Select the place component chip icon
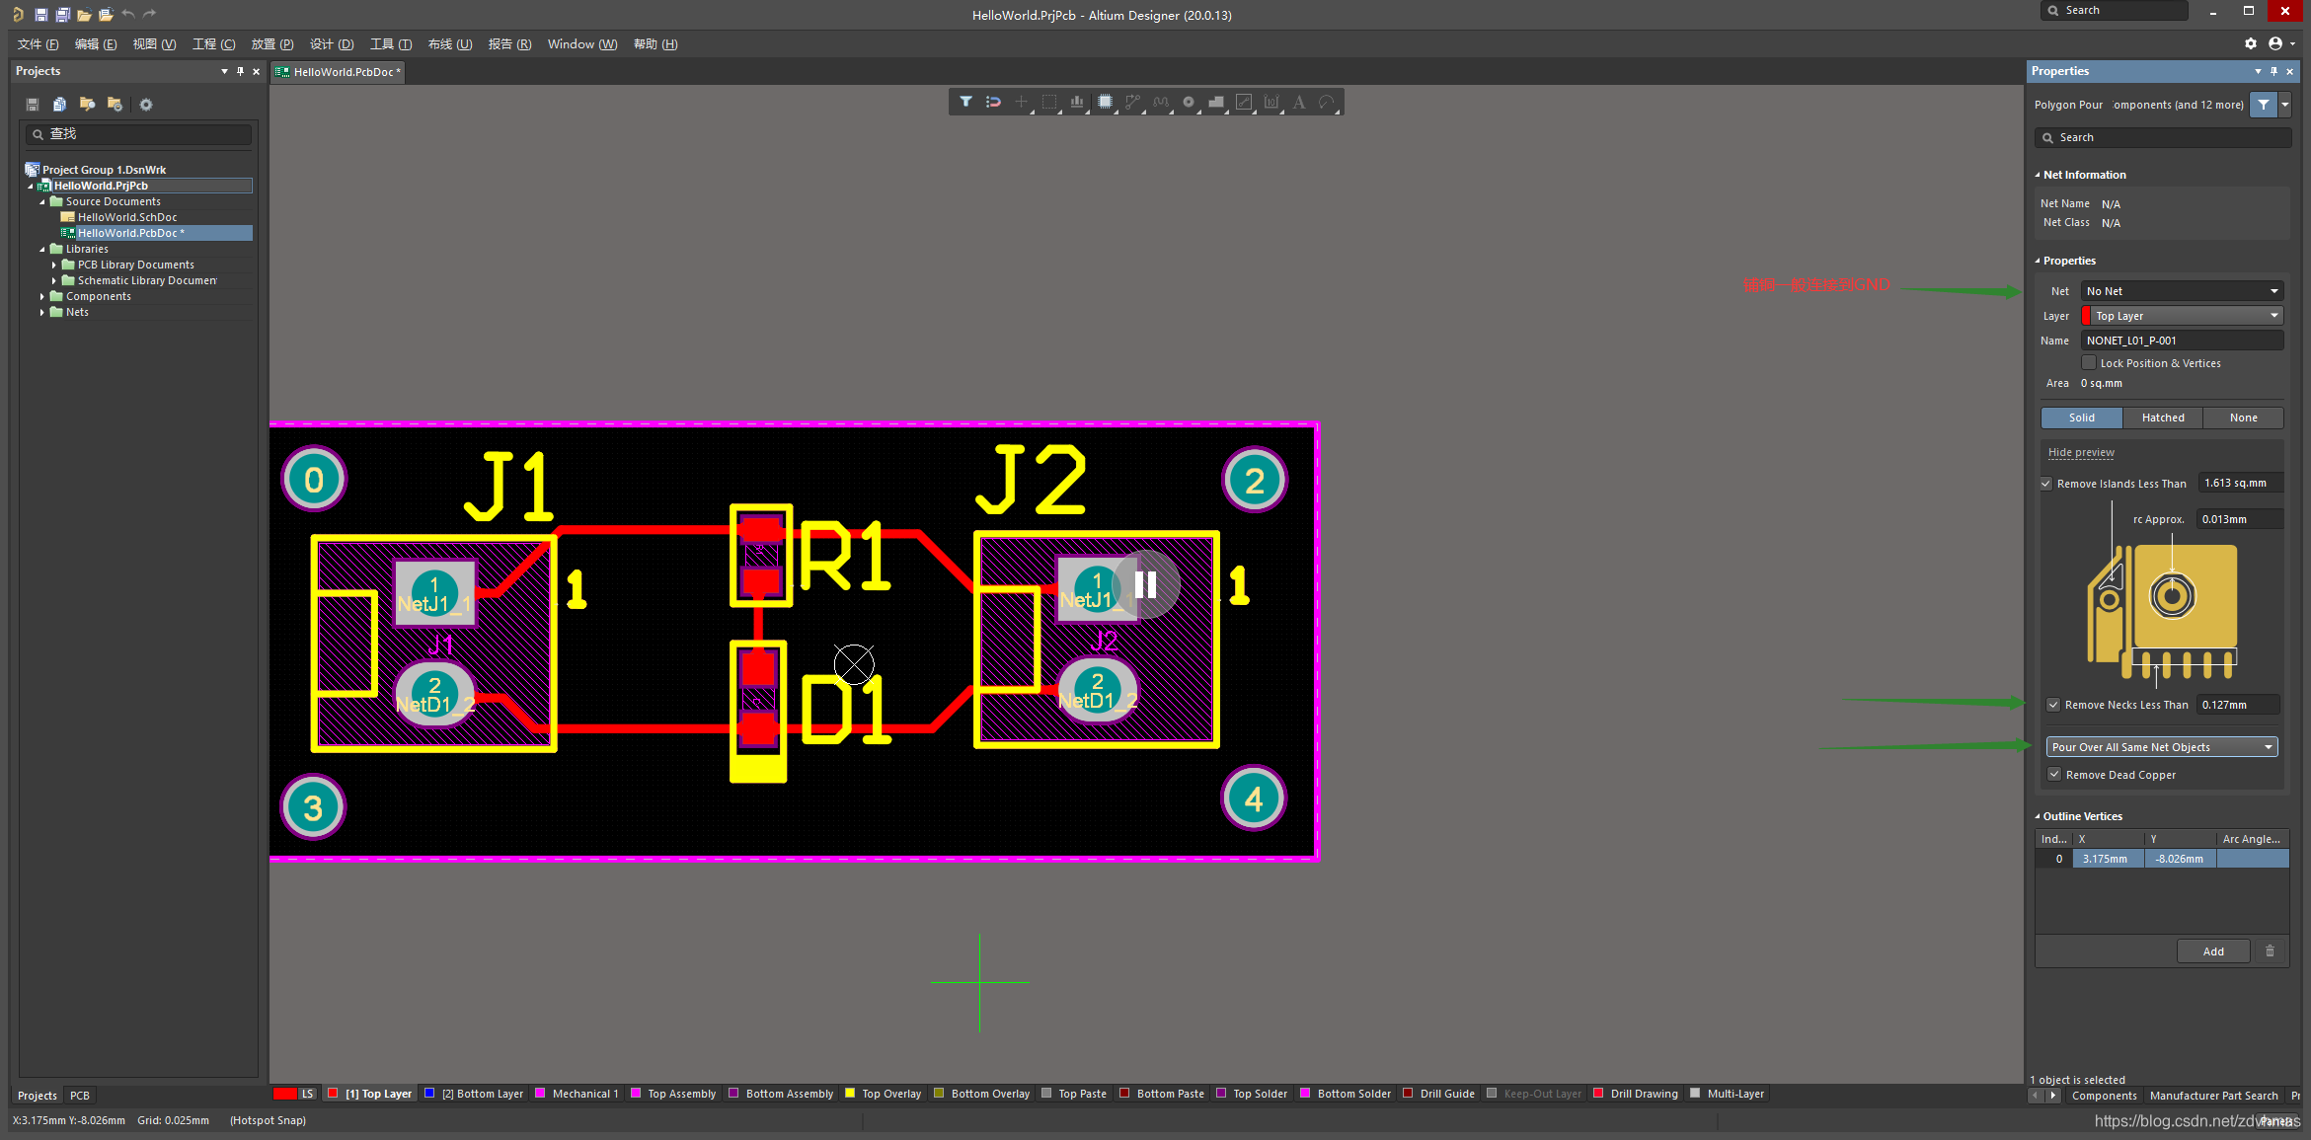This screenshot has width=2311, height=1140. [x=1105, y=102]
